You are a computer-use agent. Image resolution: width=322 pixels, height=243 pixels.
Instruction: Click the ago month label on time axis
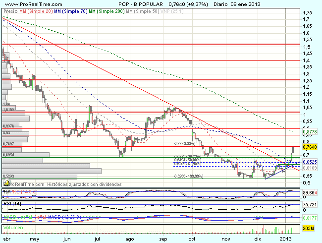pyautogui.click(x=130, y=239)
